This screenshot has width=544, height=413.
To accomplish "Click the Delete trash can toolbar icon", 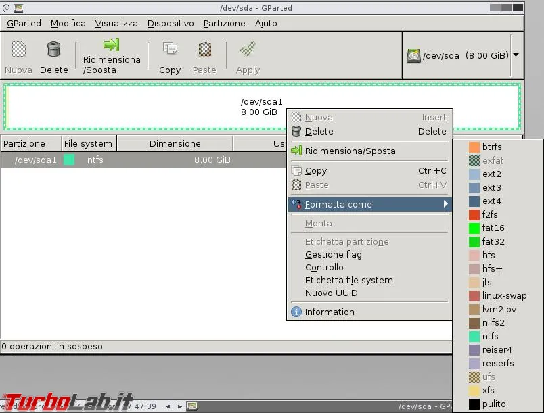I will tap(53, 49).
